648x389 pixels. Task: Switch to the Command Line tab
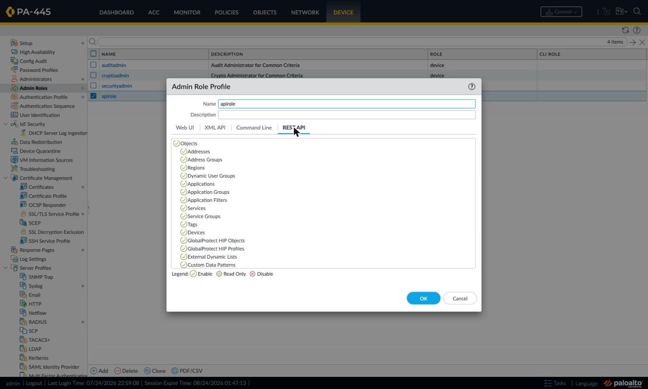pyautogui.click(x=254, y=128)
